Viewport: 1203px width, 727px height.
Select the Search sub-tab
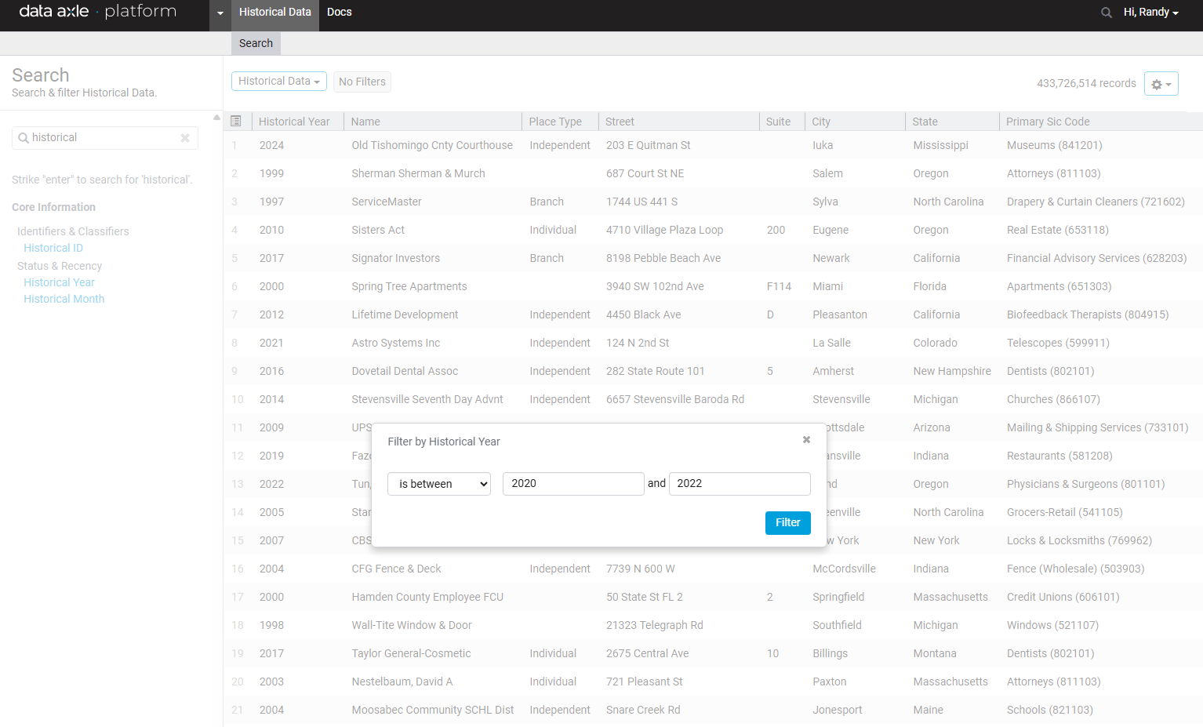point(256,43)
